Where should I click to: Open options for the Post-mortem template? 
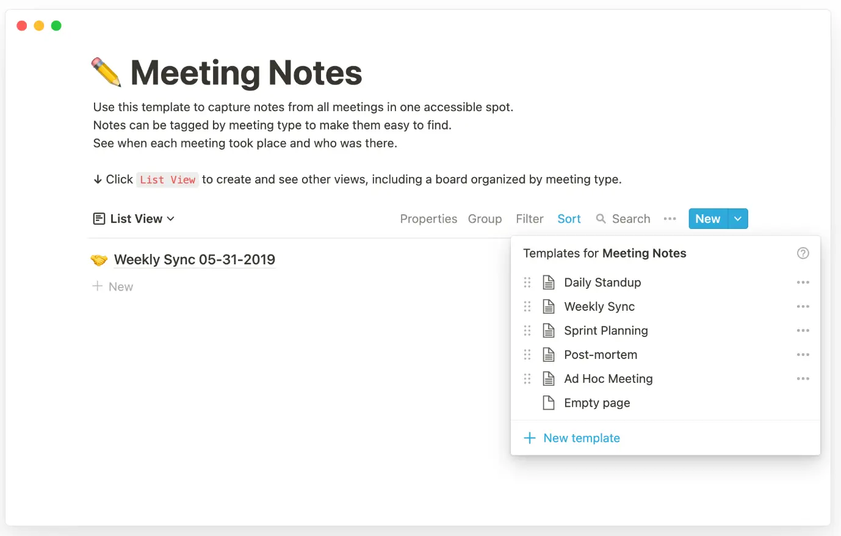803,354
